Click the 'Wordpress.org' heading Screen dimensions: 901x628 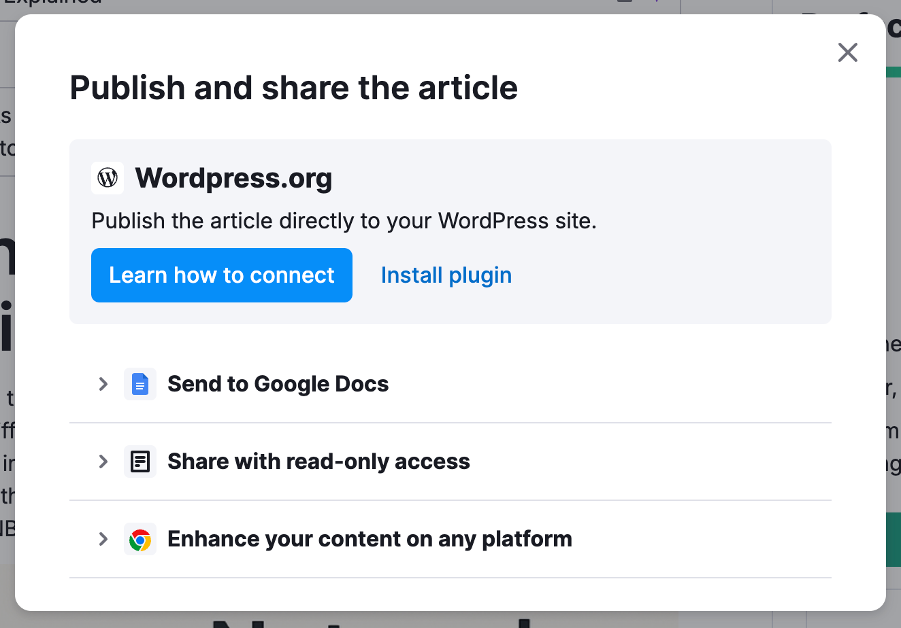tap(234, 178)
